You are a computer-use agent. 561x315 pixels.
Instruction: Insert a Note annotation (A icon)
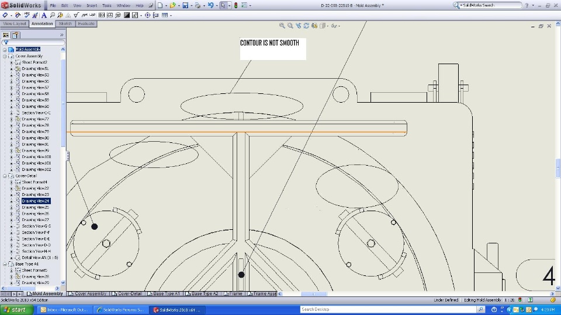(44, 15)
